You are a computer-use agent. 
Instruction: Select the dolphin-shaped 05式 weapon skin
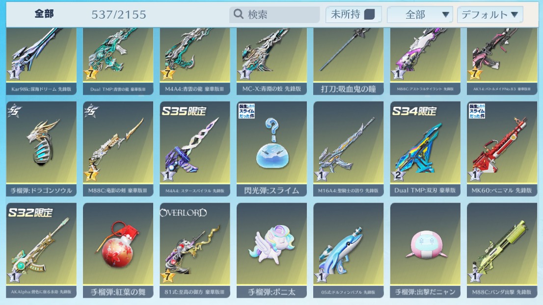(x=349, y=251)
